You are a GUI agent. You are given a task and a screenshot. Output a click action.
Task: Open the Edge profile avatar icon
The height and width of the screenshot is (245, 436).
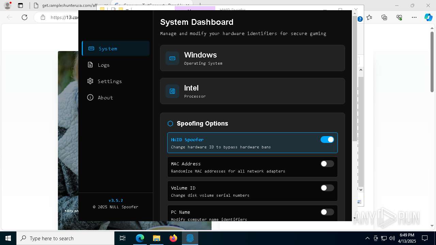click(x=7, y=5)
